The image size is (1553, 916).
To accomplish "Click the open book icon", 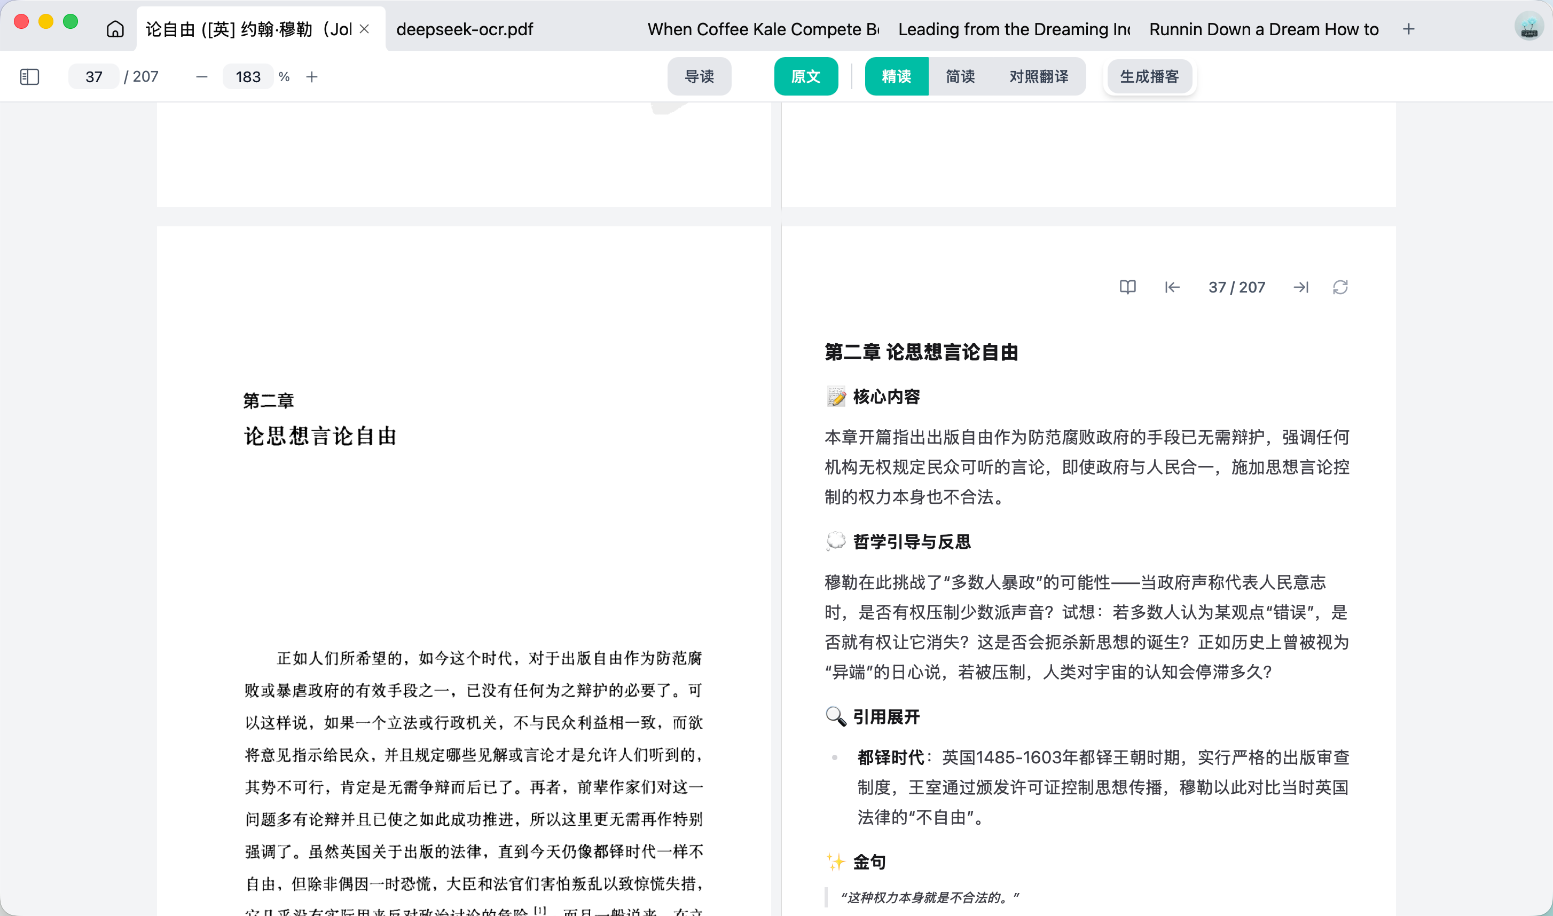I will point(1127,287).
